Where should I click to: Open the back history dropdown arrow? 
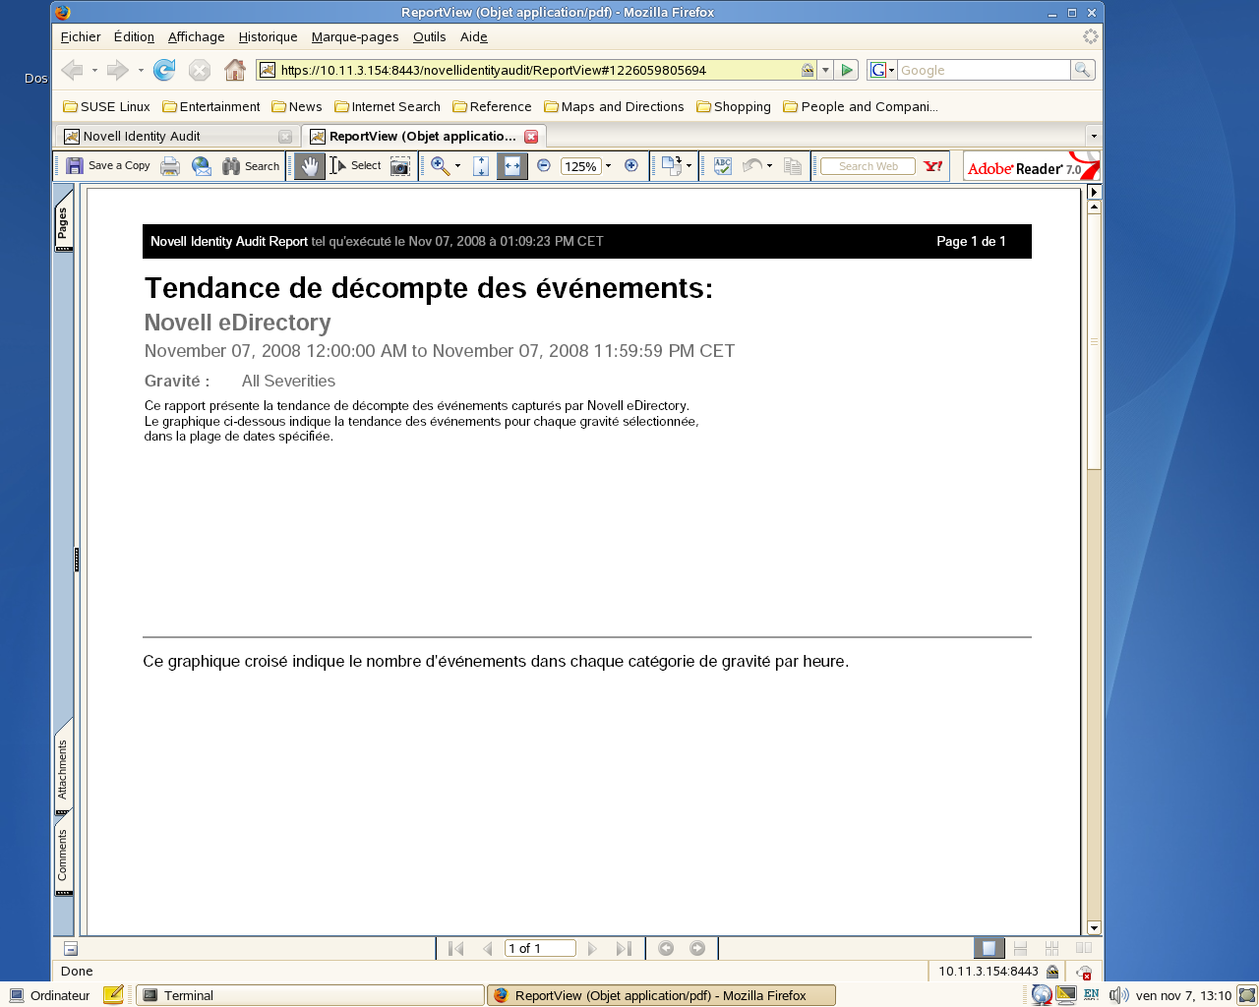(94, 70)
